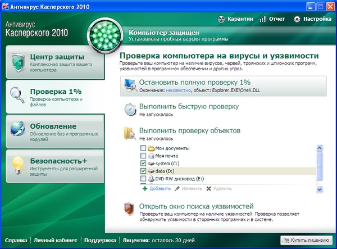Viewport: 337px width, 249px height.
Task: Click the Изменить link
Action: point(192,189)
